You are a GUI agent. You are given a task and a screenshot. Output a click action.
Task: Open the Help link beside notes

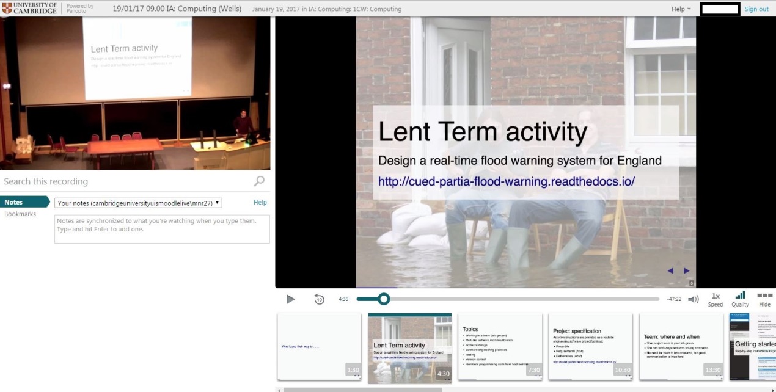coord(260,202)
